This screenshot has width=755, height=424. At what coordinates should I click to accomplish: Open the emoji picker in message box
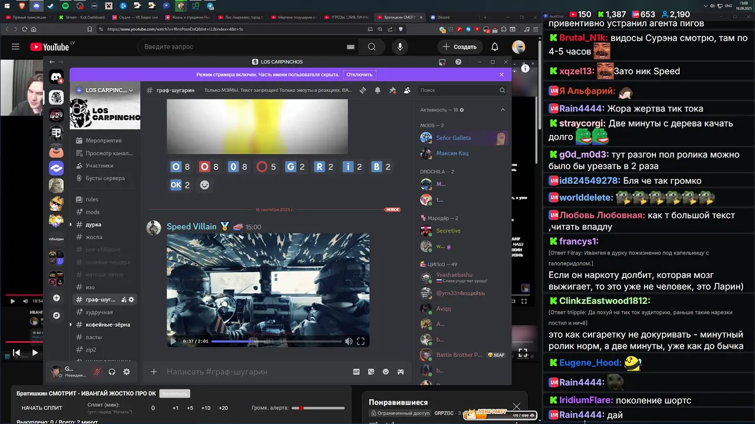click(x=386, y=372)
